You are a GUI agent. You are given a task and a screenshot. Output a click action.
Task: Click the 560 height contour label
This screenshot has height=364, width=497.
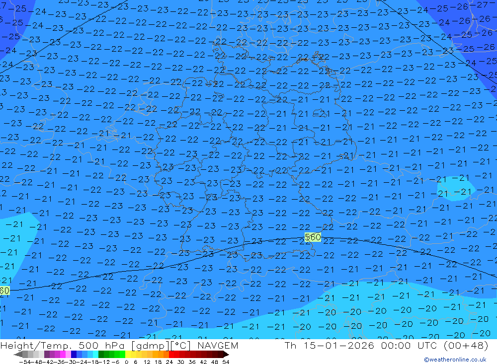tap(313, 237)
